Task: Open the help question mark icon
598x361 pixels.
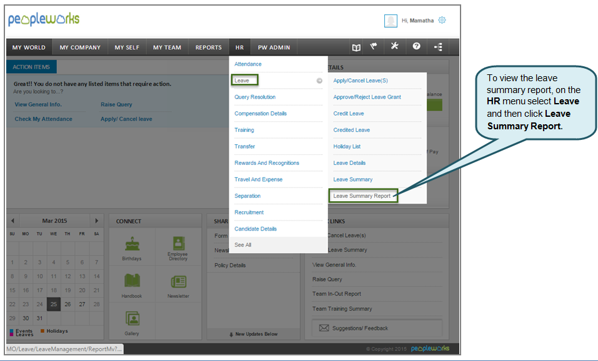Action: [416, 46]
